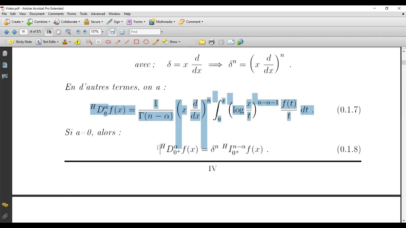Select the Pencil drawing tool

click(x=155, y=42)
